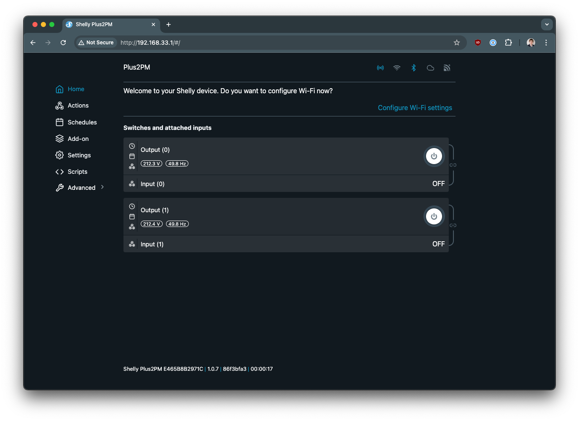Go back with the browser back arrow
This screenshot has width=579, height=421.
click(33, 43)
